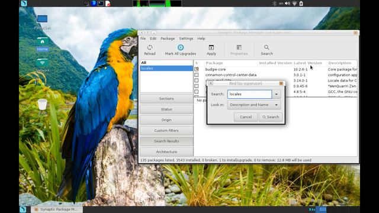This screenshot has width=379, height=213.
Task: Toggle the cinnamon-control-center-data checkbox
Action: click(x=197, y=75)
